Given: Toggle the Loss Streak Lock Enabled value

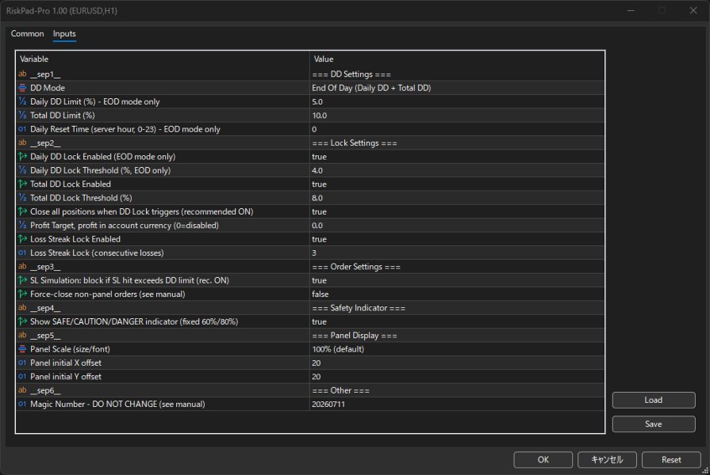Looking at the screenshot, I should click(457, 239).
